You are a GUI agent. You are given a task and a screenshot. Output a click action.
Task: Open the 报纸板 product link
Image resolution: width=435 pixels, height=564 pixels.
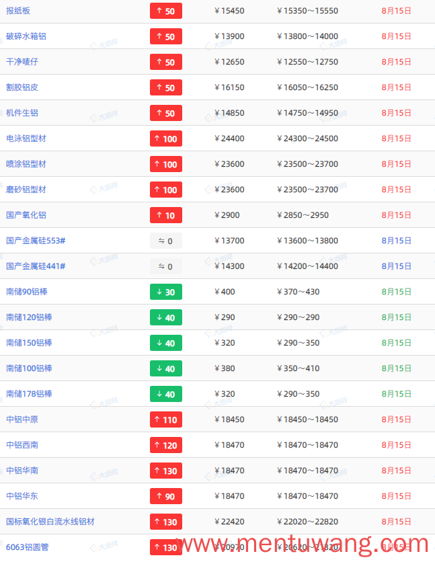[x=18, y=11]
